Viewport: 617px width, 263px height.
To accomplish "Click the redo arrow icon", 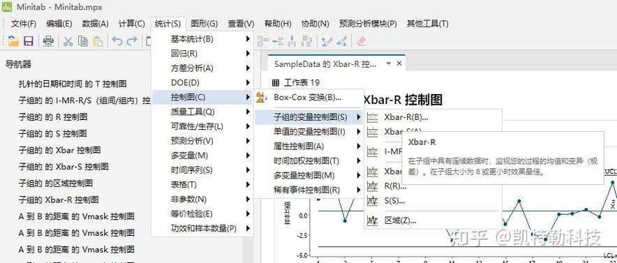I will click(132, 41).
